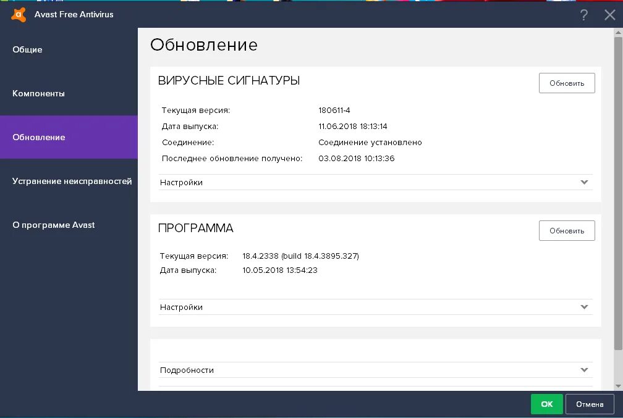The width and height of the screenshot is (623, 418).
Task: Click the Отмена button
Action: pyautogui.click(x=590, y=404)
